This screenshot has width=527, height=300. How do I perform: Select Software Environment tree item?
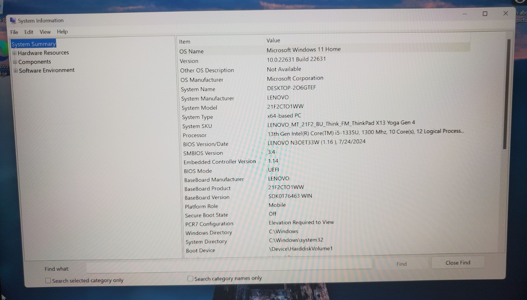coord(47,70)
